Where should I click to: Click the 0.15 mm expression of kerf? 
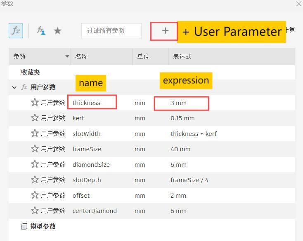click(182, 118)
